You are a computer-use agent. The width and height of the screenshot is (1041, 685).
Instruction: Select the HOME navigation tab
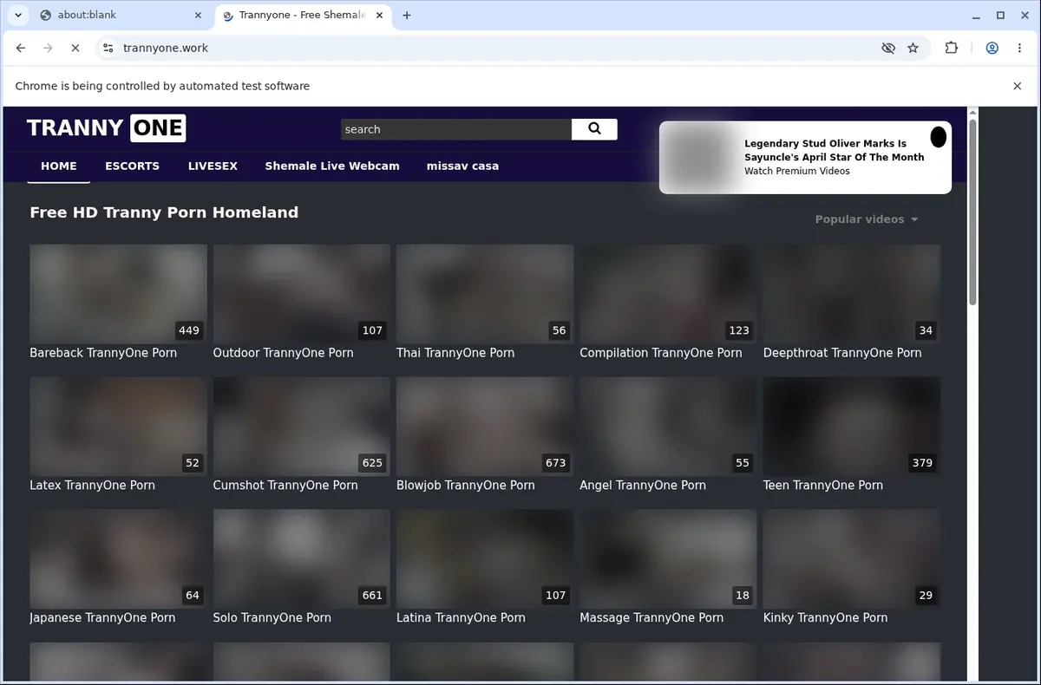tap(59, 166)
